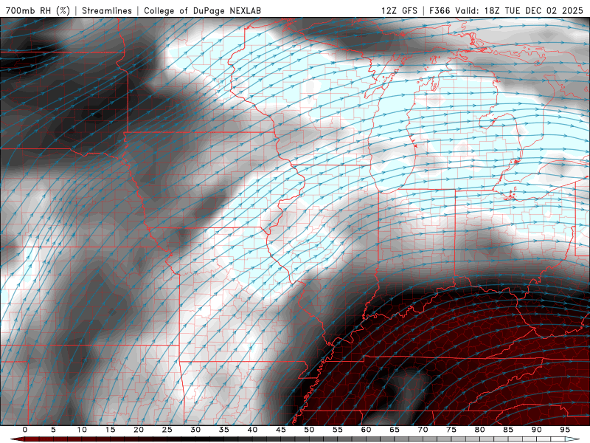Select the "90" color scale label
The width and height of the screenshot is (590, 443).
point(536,430)
